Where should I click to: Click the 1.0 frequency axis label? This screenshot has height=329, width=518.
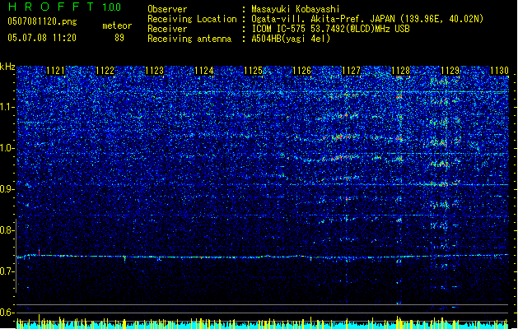(7, 148)
